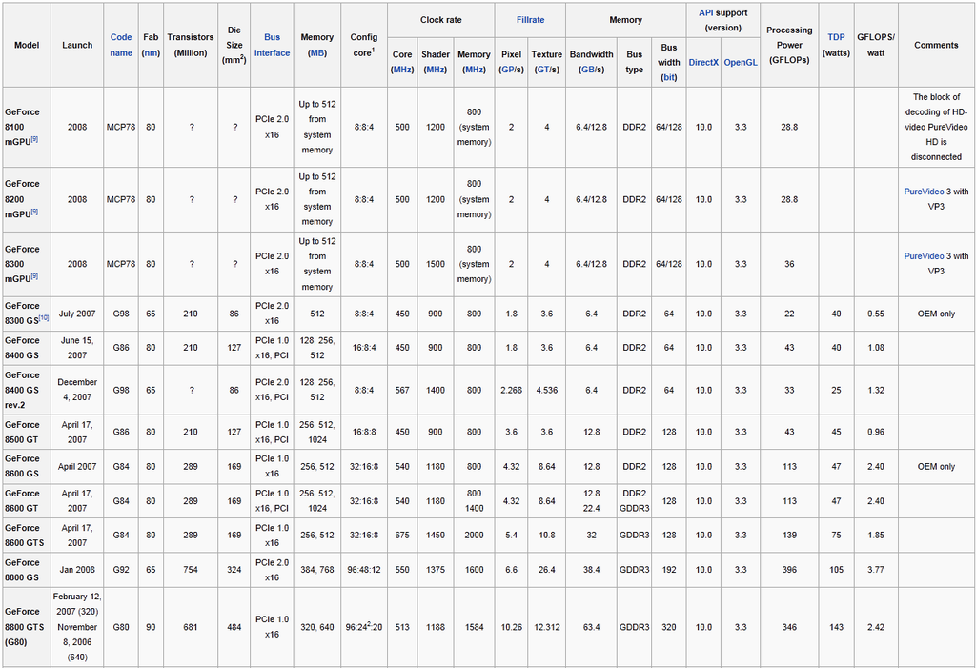Click the GT link under Texture
Viewport: 976px width, 668px height.
pyautogui.click(x=544, y=70)
